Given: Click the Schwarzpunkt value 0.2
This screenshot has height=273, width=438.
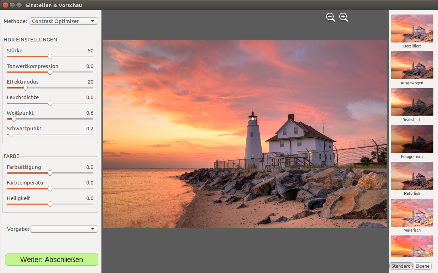Looking at the screenshot, I should pyautogui.click(x=90, y=129).
